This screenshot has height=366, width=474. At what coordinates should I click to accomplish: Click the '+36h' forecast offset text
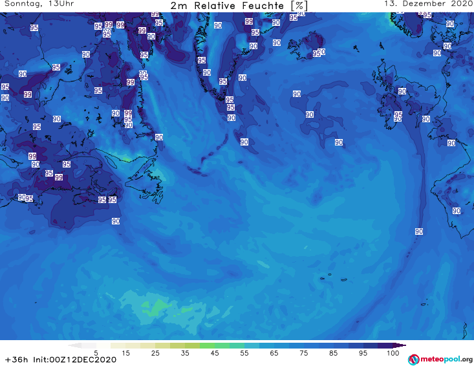click(17, 360)
